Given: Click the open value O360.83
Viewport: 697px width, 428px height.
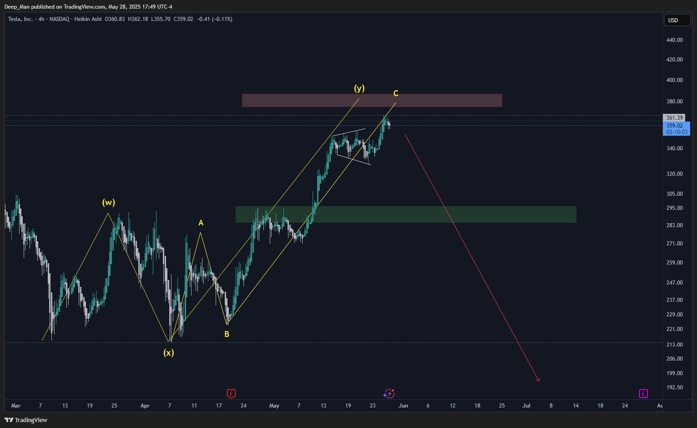Looking at the screenshot, I should click(115, 19).
